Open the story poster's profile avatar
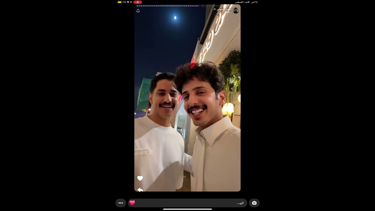Image resolution: width=375 pixels, height=211 pixels. pos(236,11)
